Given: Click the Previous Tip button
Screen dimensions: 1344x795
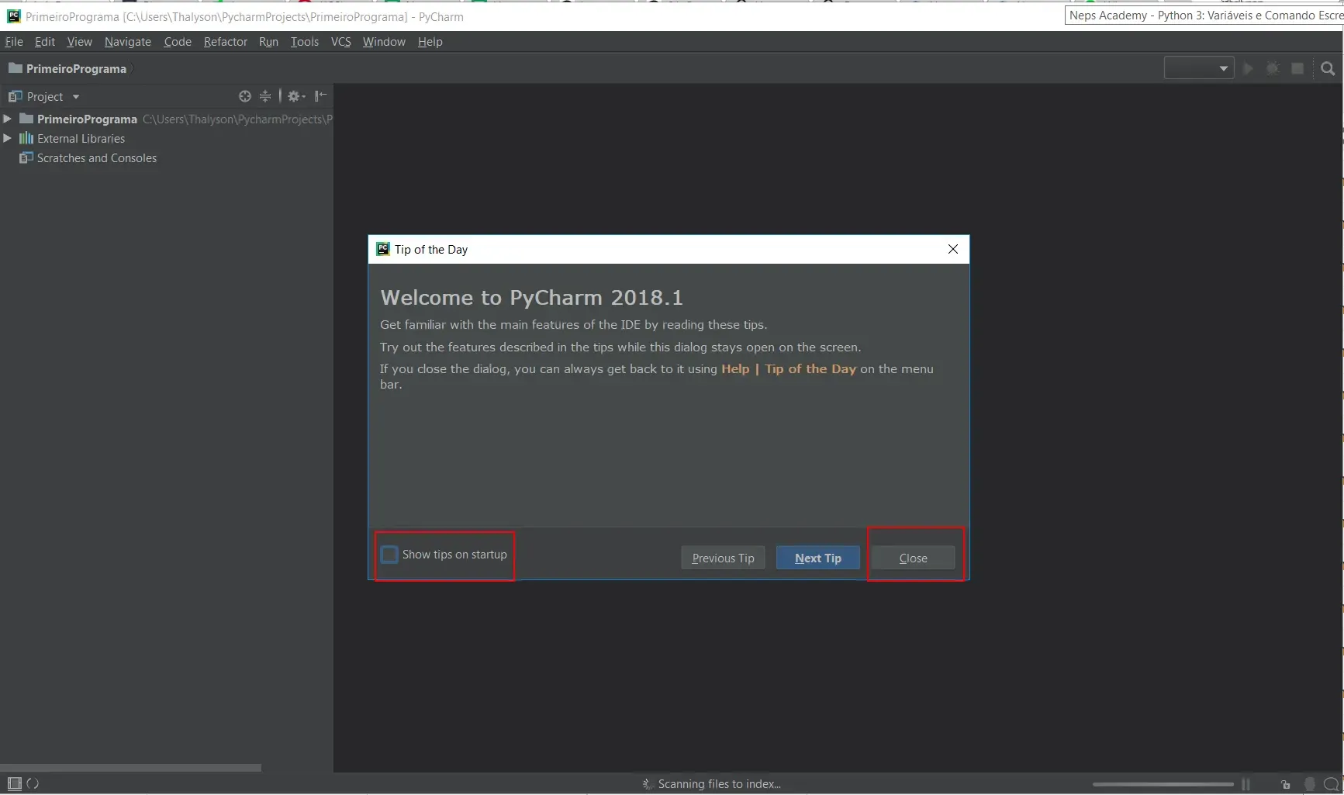Looking at the screenshot, I should tap(723, 558).
